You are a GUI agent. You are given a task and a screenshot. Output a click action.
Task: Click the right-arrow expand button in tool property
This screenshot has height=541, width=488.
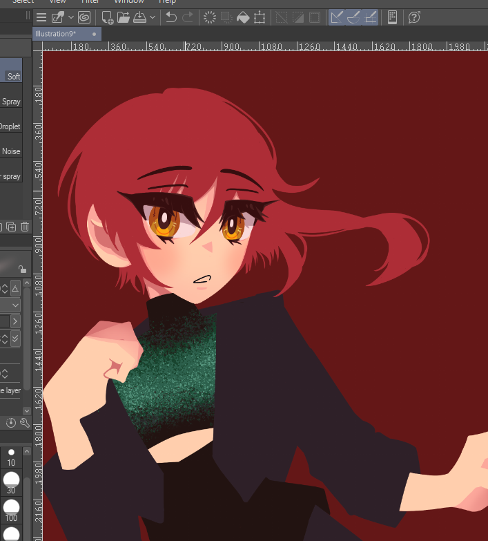[15, 321]
